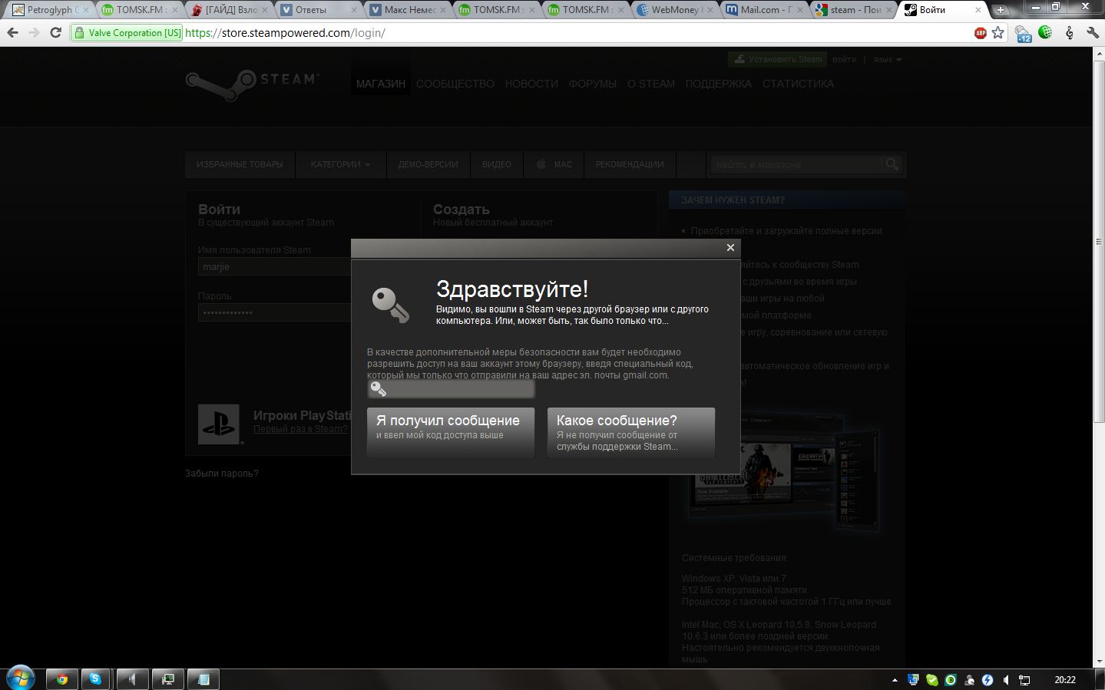
Task: Bookmark this page with the star icon
Action: point(997,33)
